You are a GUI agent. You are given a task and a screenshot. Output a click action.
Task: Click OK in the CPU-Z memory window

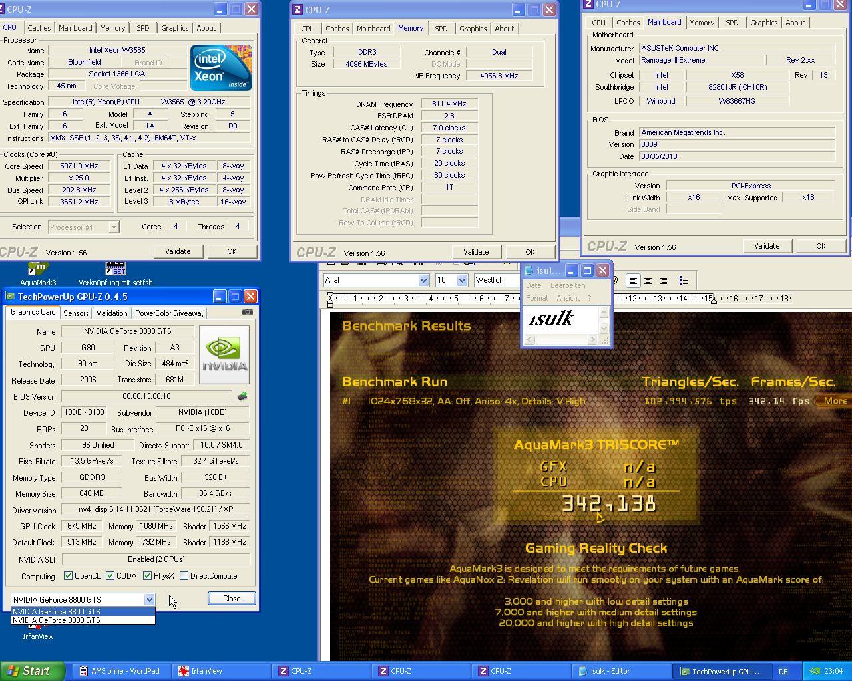pyautogui.click(x=530, y=252)
